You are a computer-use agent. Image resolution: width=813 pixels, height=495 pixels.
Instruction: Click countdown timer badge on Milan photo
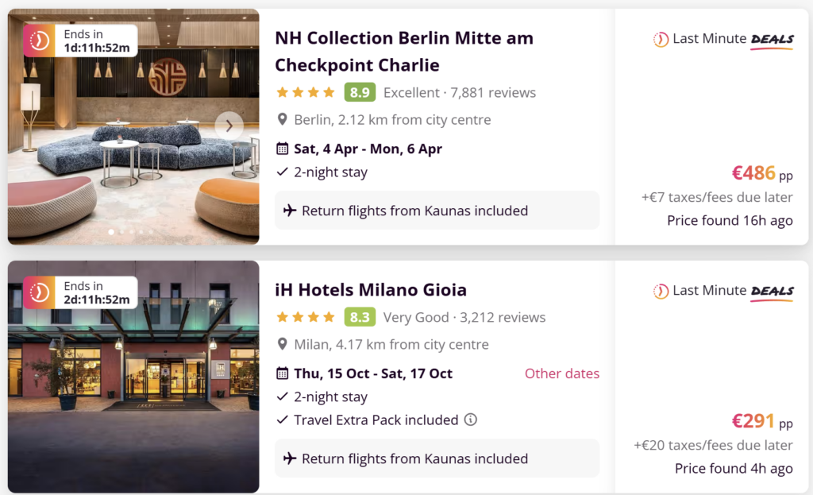click(80, 292)
